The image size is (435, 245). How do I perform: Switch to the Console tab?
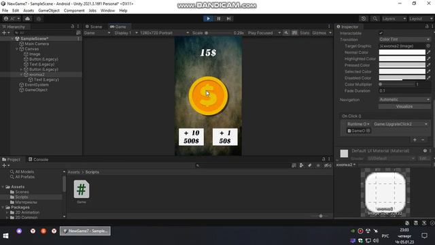click(38, 159)
